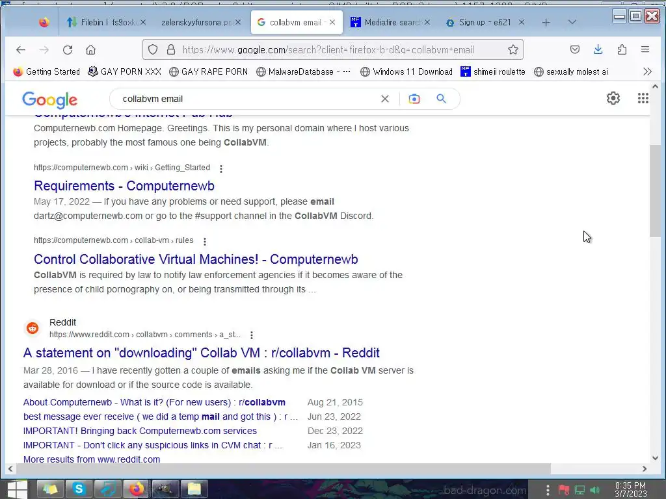The height and width of the screenshot is (499, 666).
Task: Save page to Pocket
Action: coord(575,49)
